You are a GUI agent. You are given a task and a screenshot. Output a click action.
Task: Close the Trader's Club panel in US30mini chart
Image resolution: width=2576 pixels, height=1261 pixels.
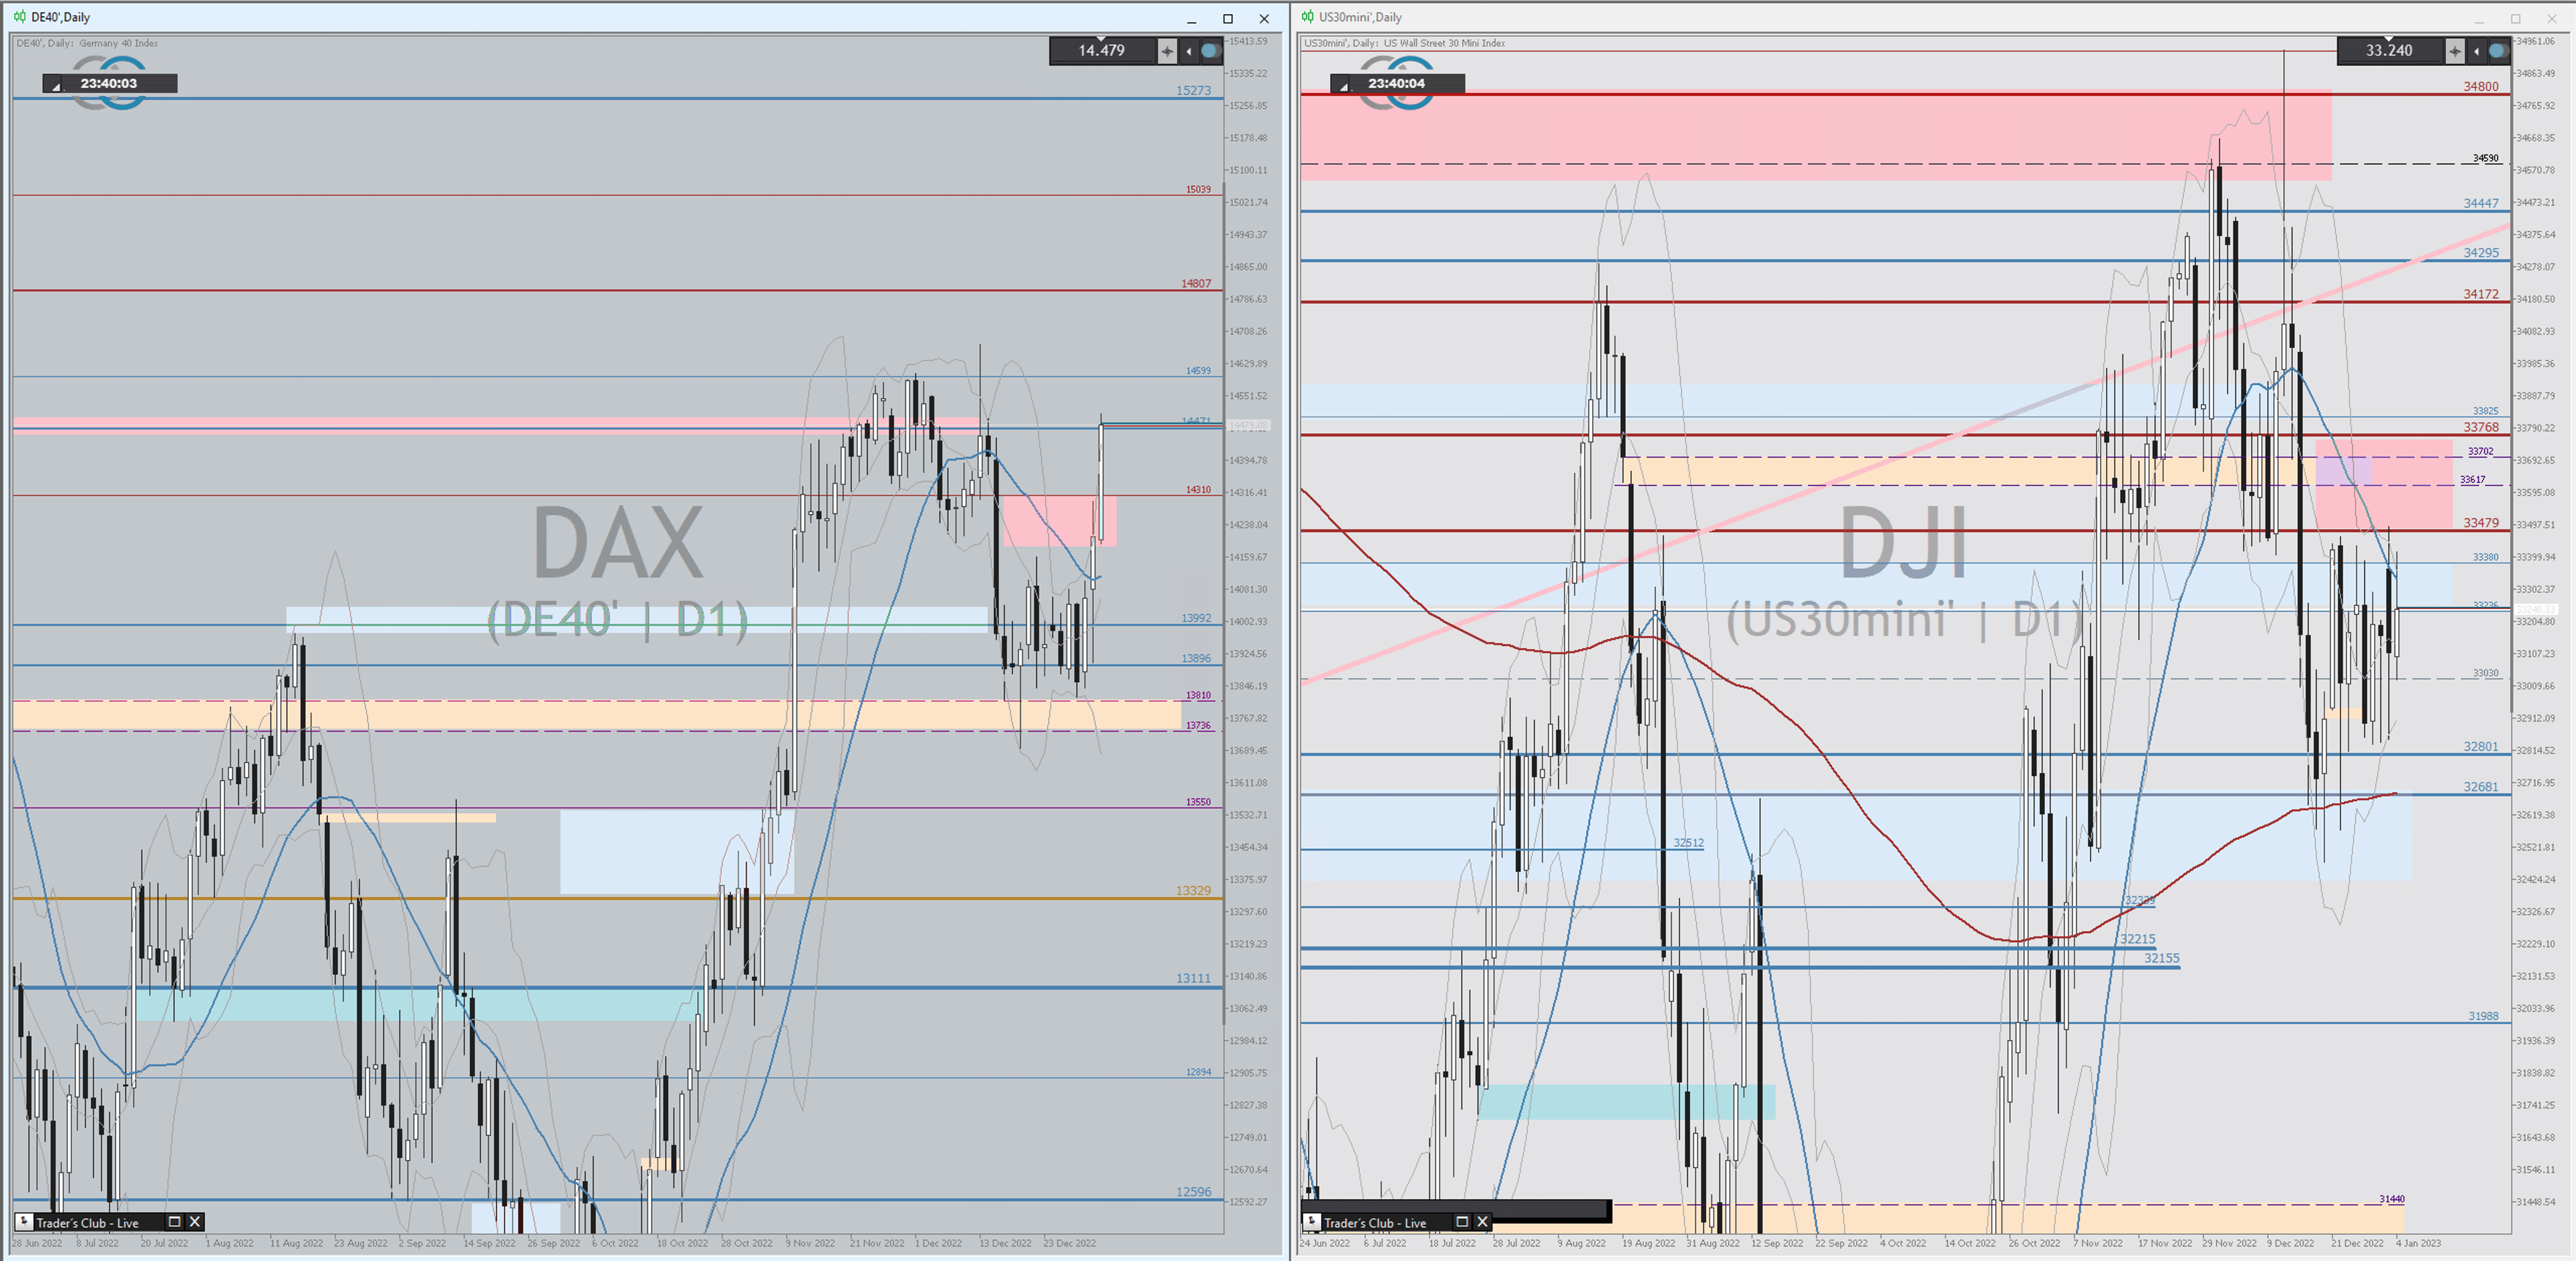[x=1483, y=1222]
